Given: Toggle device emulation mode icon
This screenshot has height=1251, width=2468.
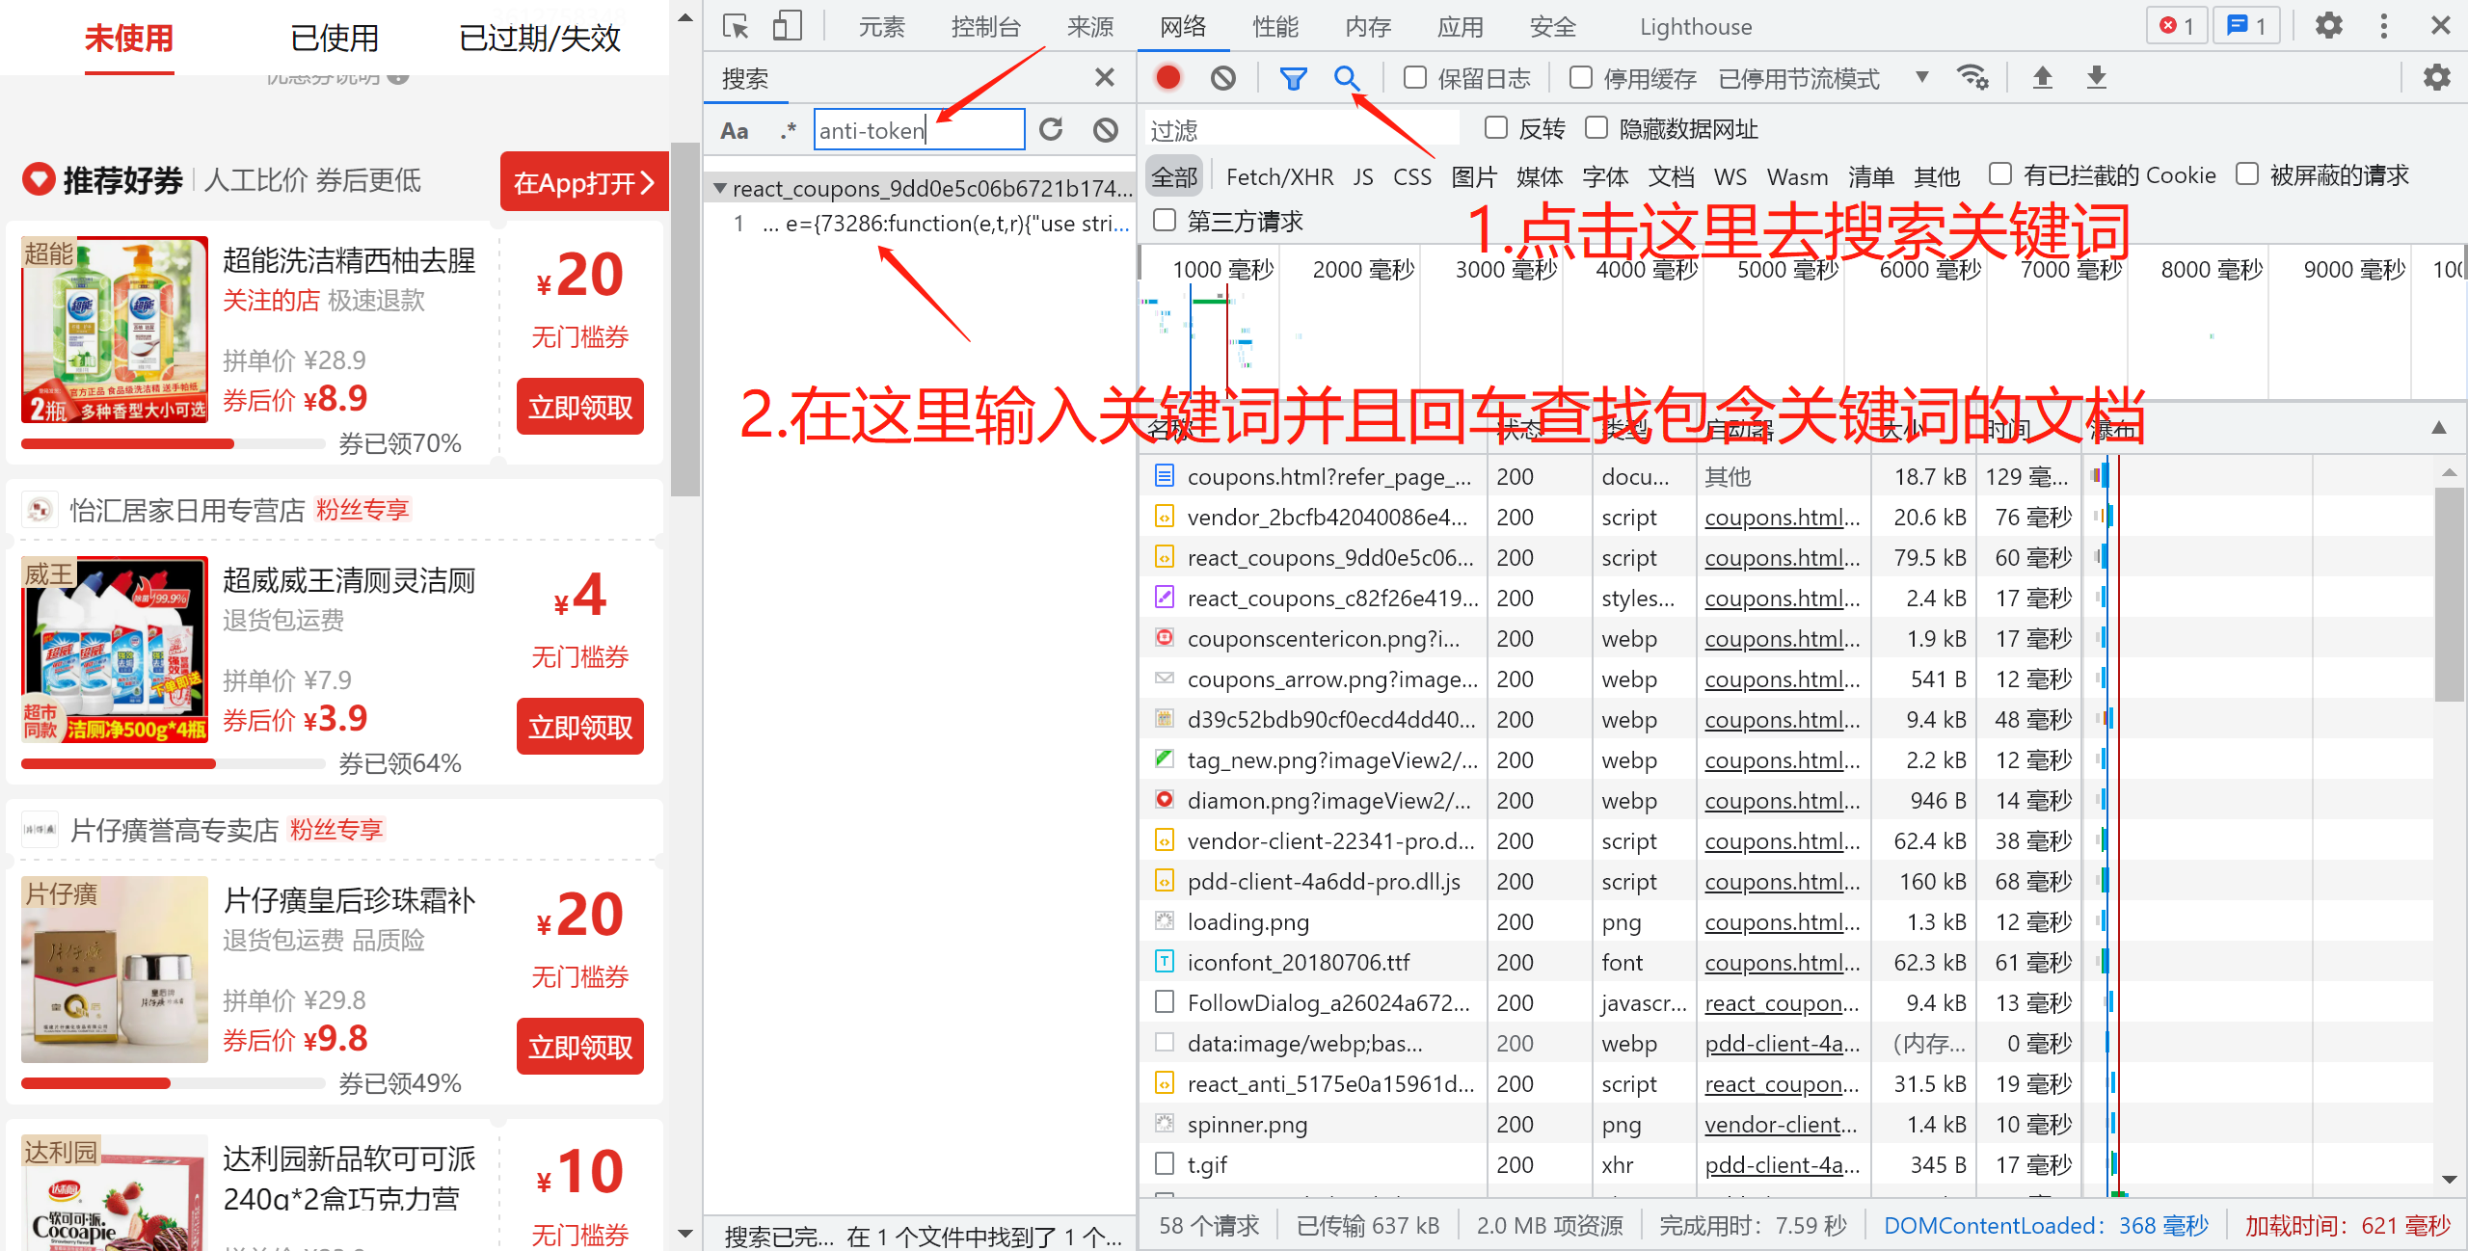Looking at the screenshot, I should tap(787, 25).
